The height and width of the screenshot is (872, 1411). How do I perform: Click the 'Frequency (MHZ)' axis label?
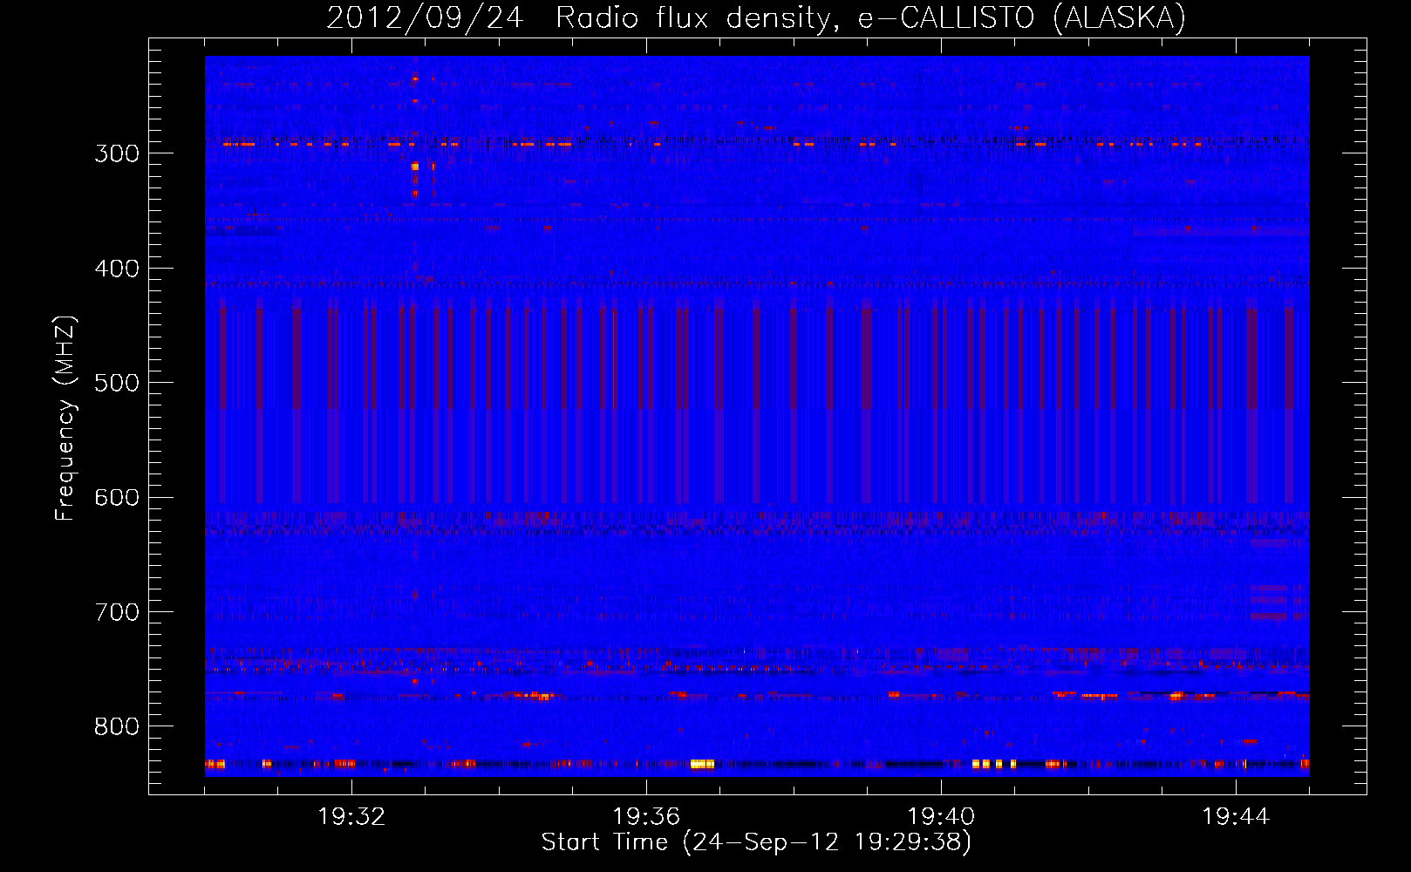pyautogui.click(x=65, y=418)
